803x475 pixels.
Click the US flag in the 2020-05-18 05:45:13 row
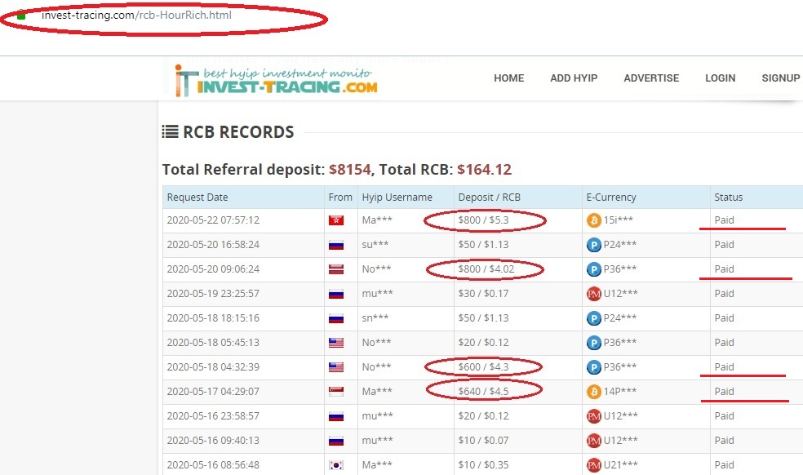tap(336, 343)
